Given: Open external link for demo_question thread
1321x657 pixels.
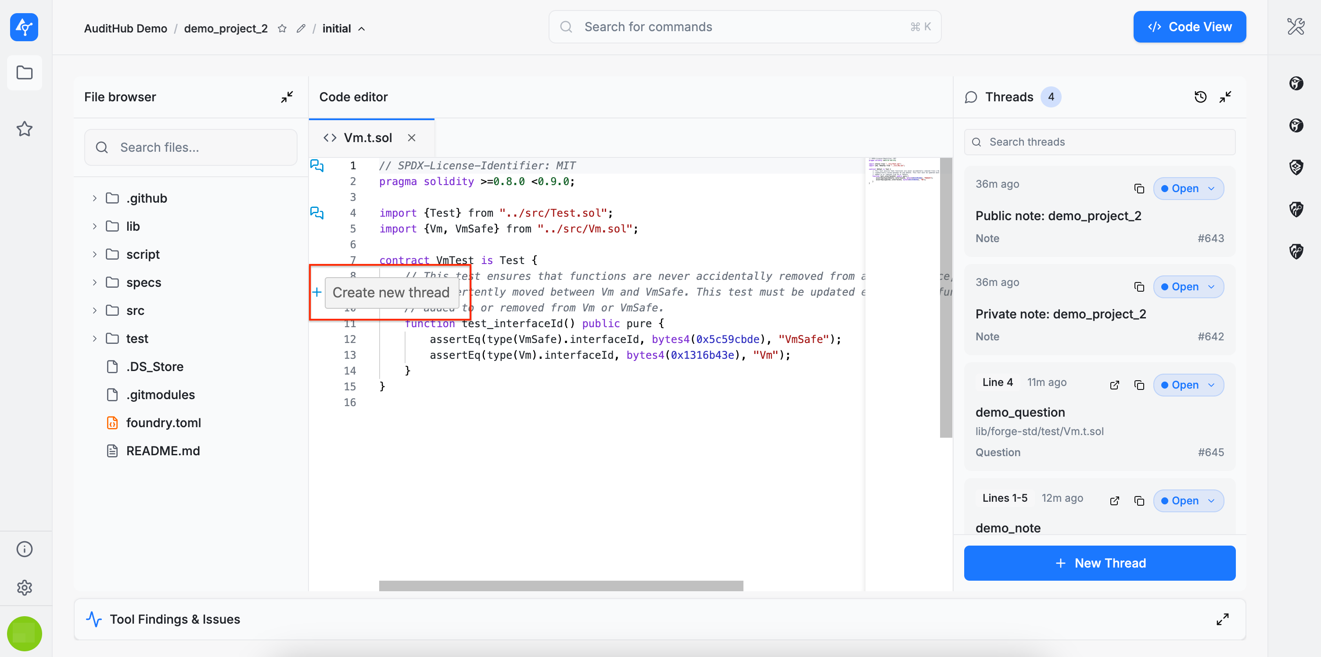Looking at the screenshot, I should pos(1114,385).
